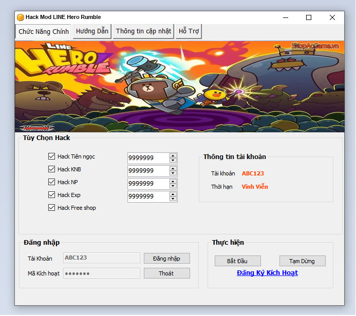
Task: Toggle Hack Exp checkbox
Action: click(51, 195)
